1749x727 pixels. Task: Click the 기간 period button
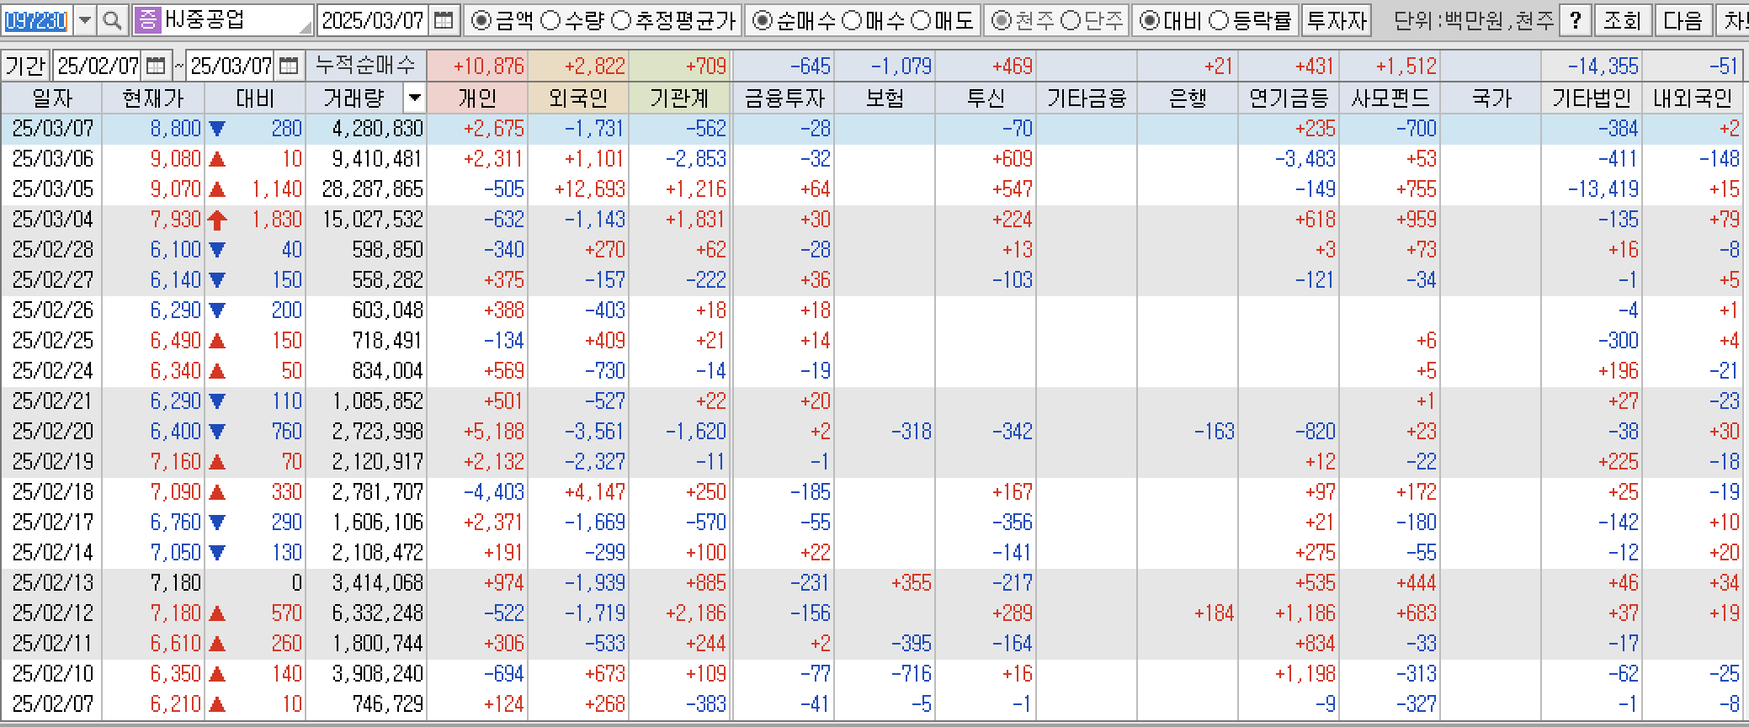pos(25,66)
